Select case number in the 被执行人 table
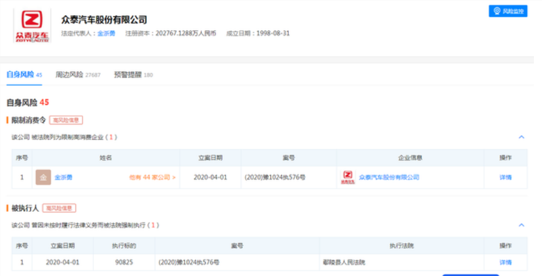The image size is (542, 276). click(x=189, y=263)
